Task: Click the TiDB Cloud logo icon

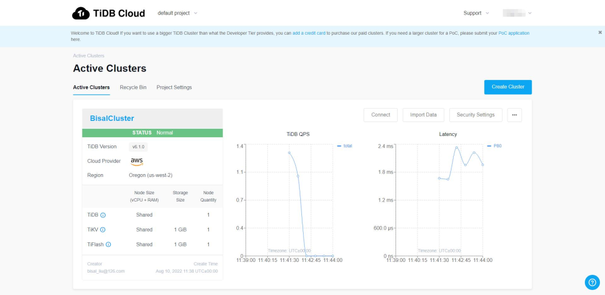Action: 81,13
